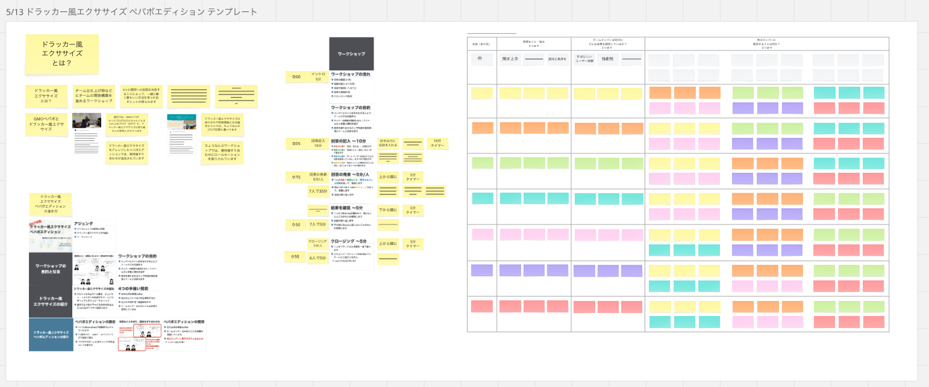Click the board title '5/13 ドラッカー風エクササイズ' text
This screenshot has width=929, height=387.
pos(131,11)
